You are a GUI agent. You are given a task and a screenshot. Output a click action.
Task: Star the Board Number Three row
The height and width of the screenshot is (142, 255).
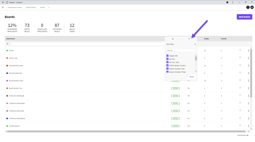(x=240, y=80)
